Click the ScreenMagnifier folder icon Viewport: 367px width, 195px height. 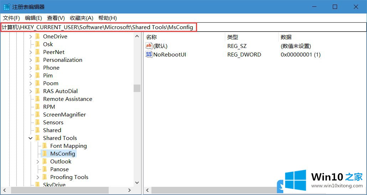click(37, 114)
